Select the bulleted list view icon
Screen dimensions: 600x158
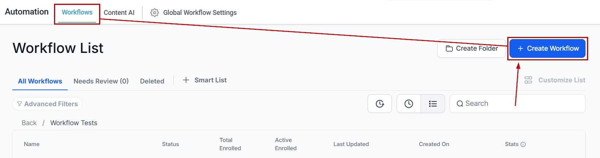tap(433, 104)
